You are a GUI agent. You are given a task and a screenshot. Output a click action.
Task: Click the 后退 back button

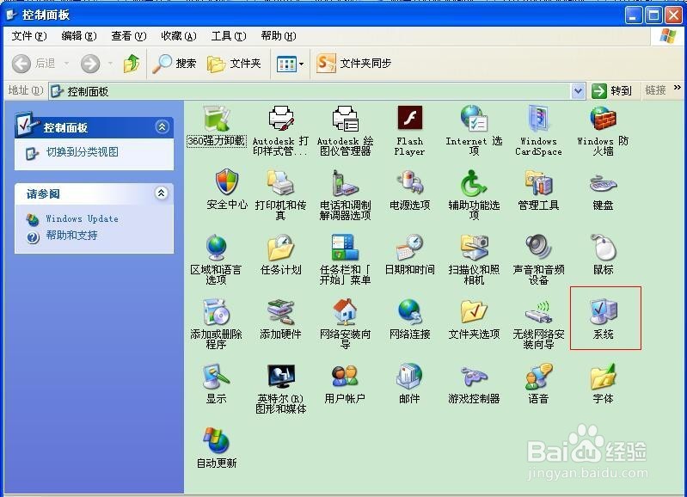click(34, 64)
